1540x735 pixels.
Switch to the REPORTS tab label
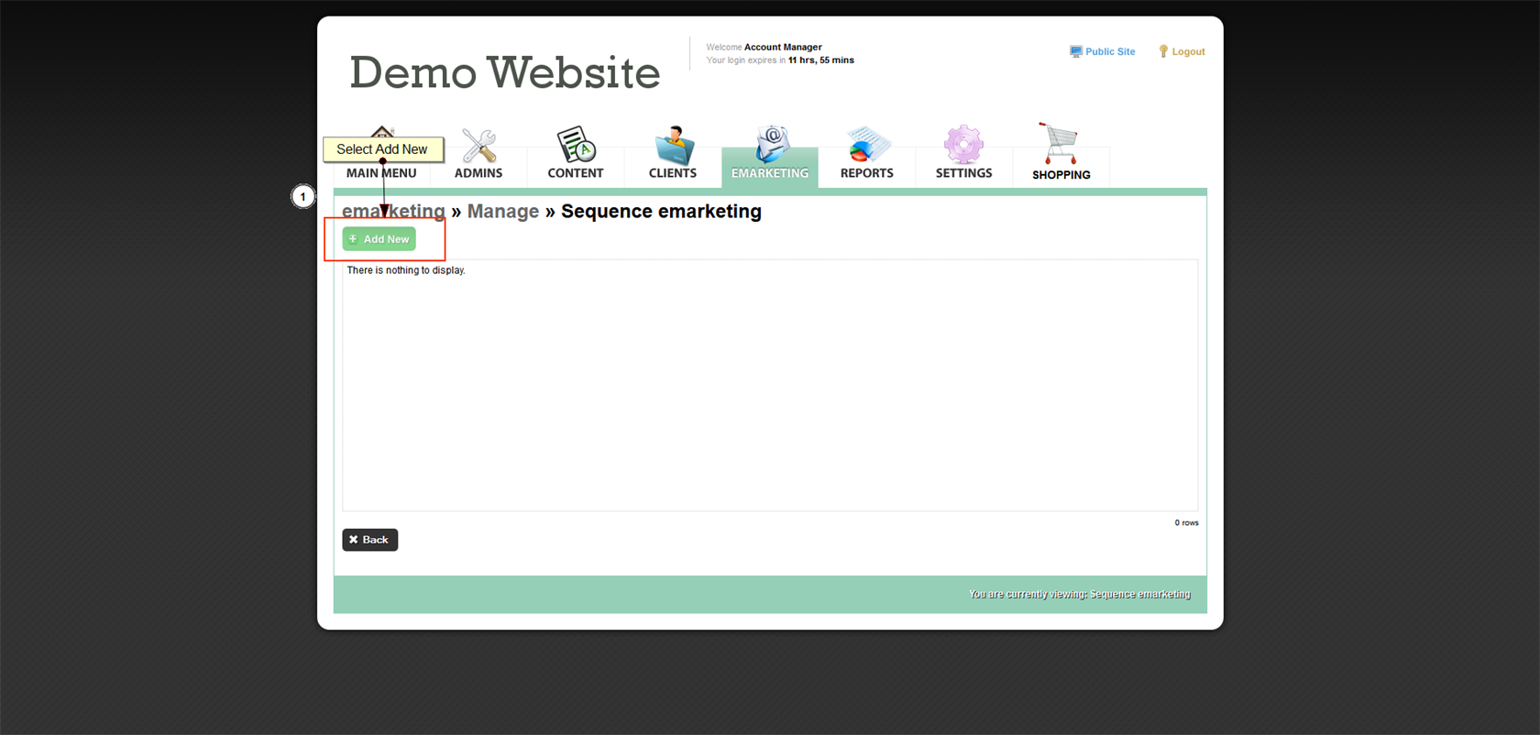click(866, 173)
